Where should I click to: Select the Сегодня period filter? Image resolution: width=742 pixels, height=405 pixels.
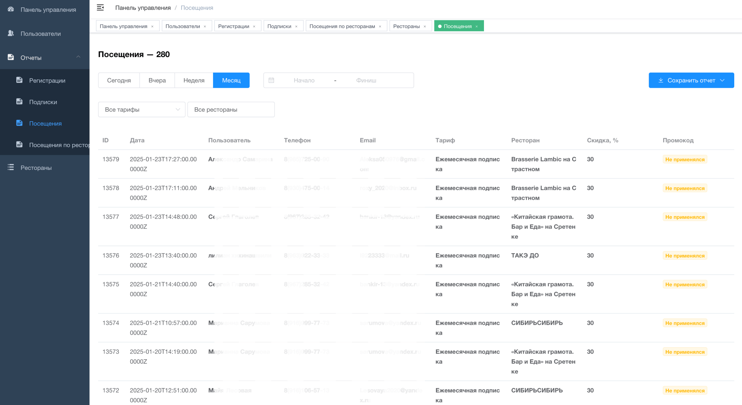[x=119, y=80]
